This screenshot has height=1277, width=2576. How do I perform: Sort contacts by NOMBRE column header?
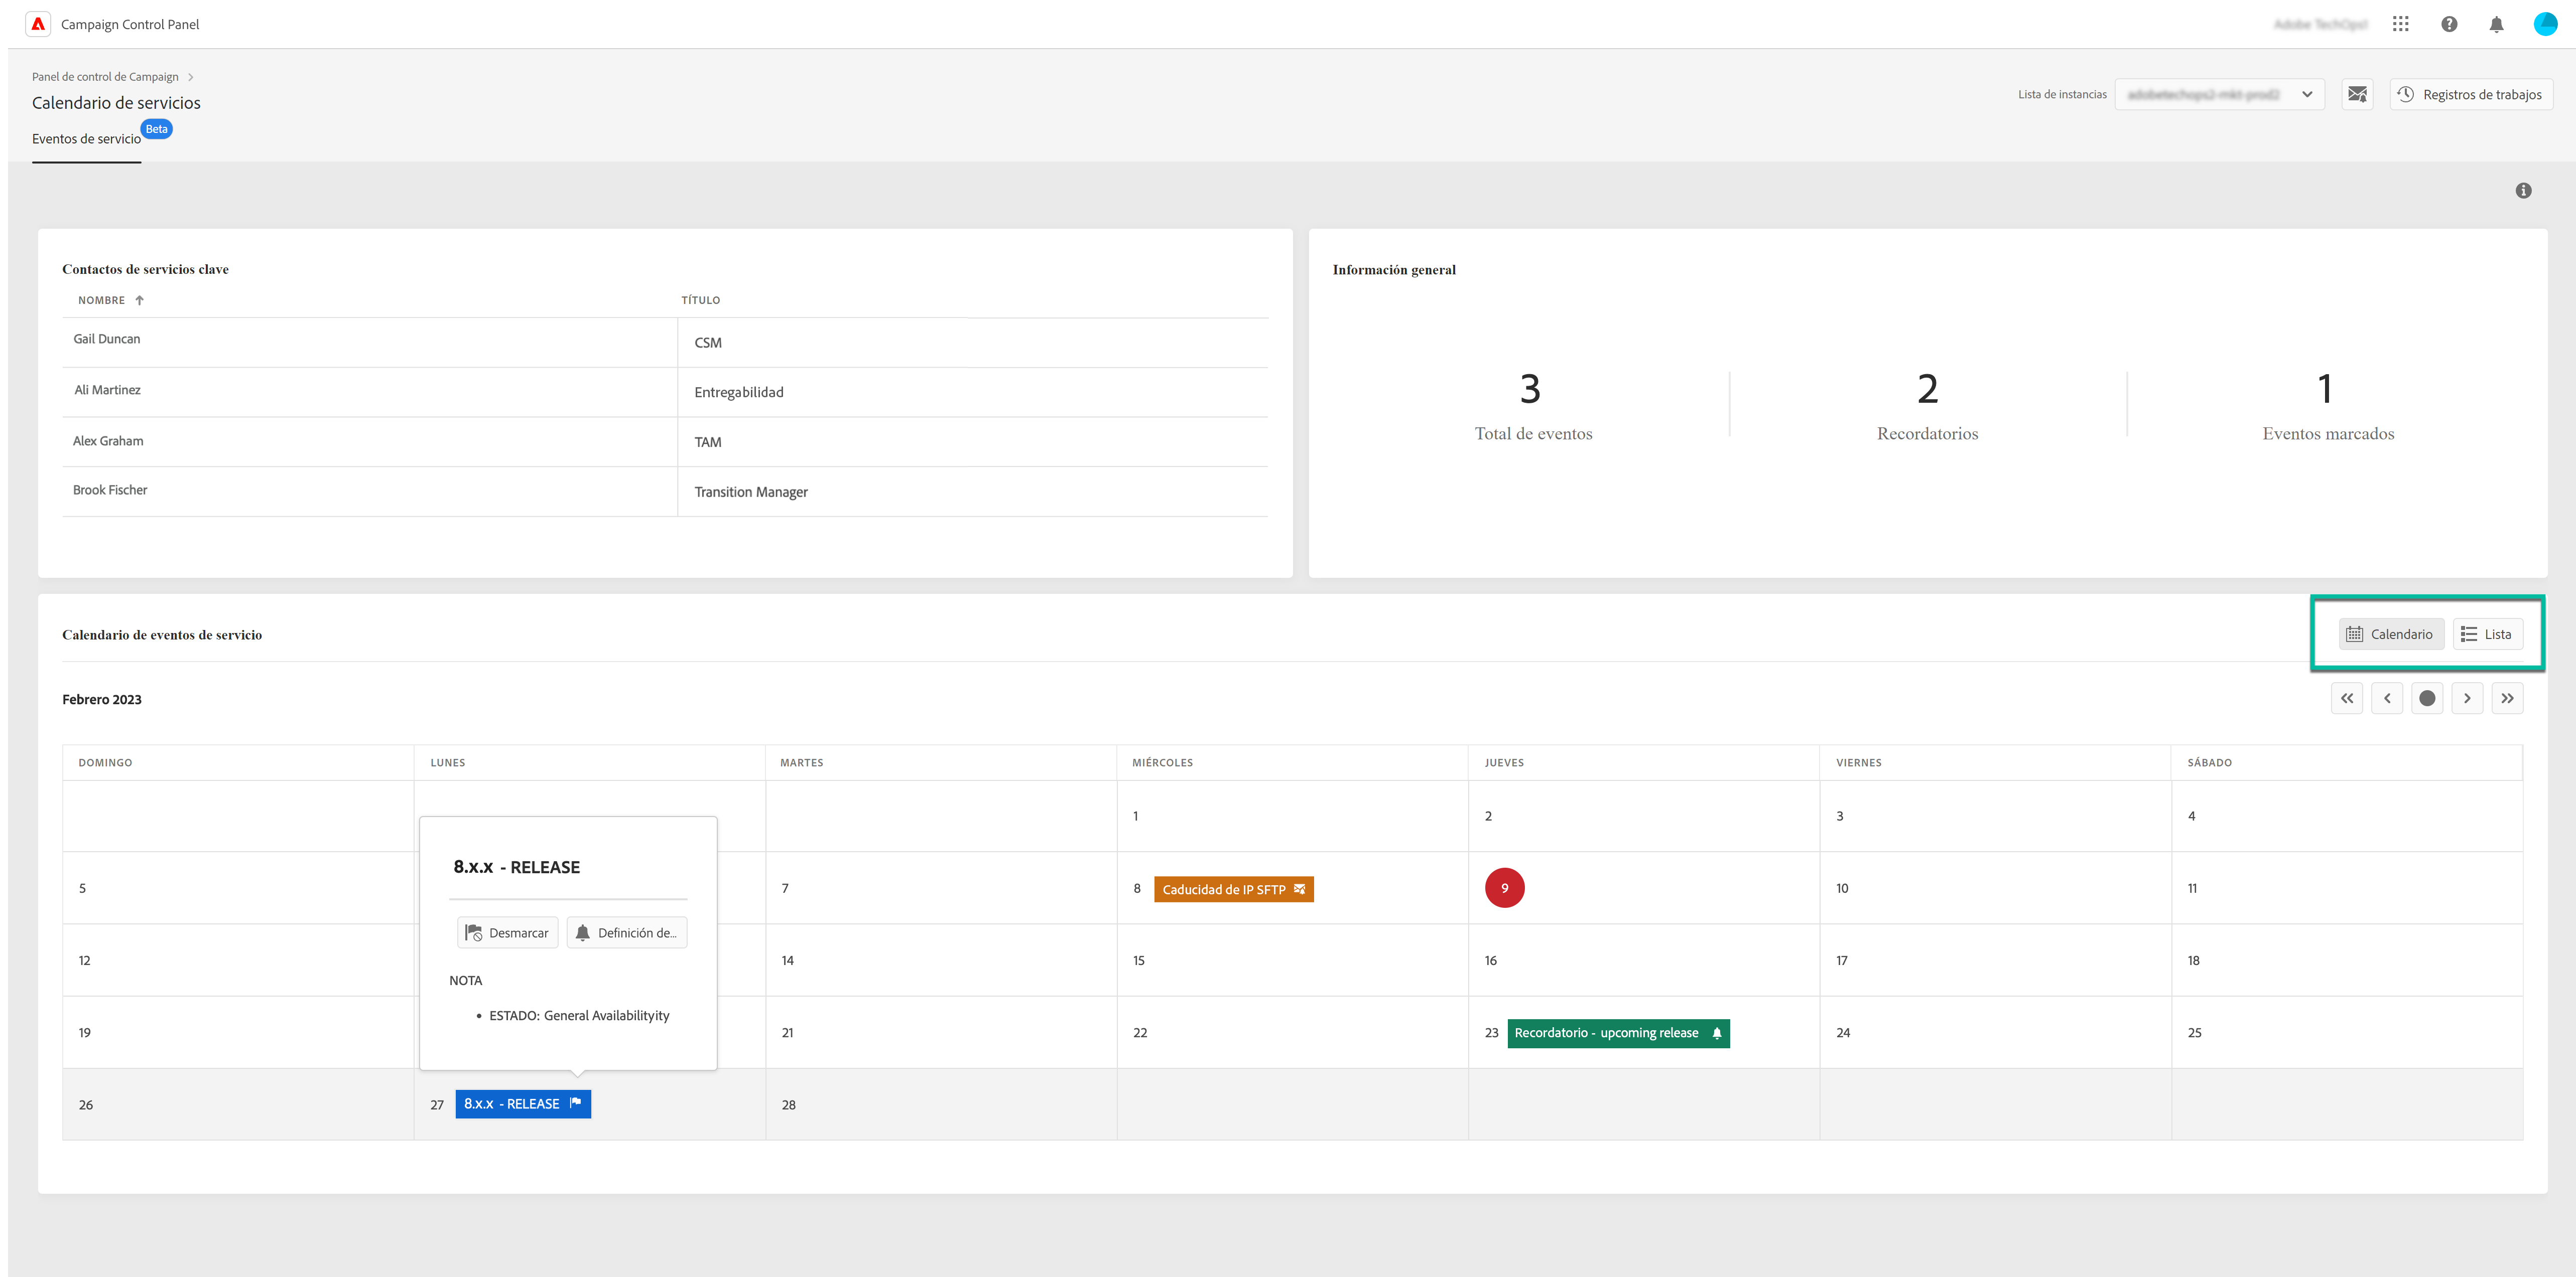102,300
